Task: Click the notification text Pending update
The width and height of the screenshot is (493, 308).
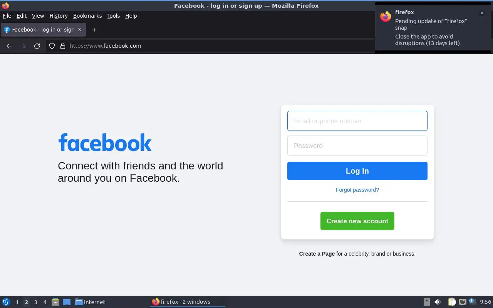Action: (431, 24)
